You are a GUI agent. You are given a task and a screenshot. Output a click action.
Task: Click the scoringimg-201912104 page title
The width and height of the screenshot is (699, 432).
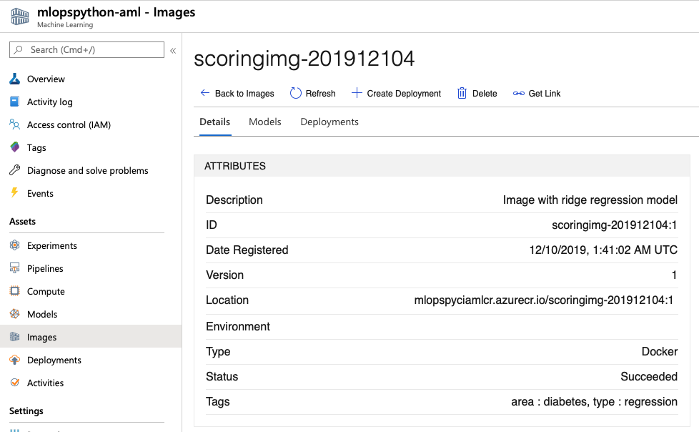(x=304, y=59)
